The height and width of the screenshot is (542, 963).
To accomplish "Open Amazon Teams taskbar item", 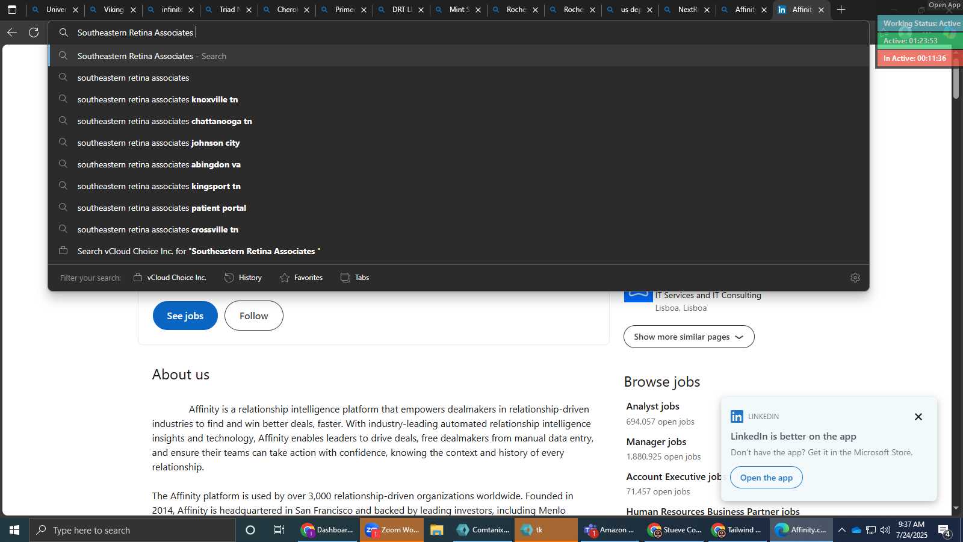I will tap(610, 530).
